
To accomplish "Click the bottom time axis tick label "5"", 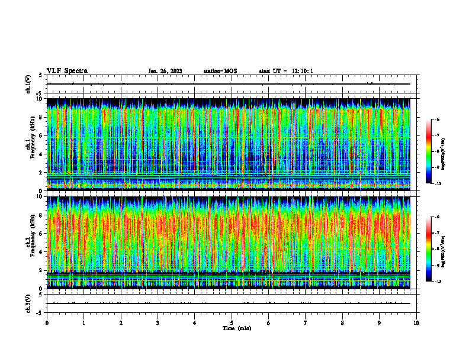I will (x=232, y=323).
